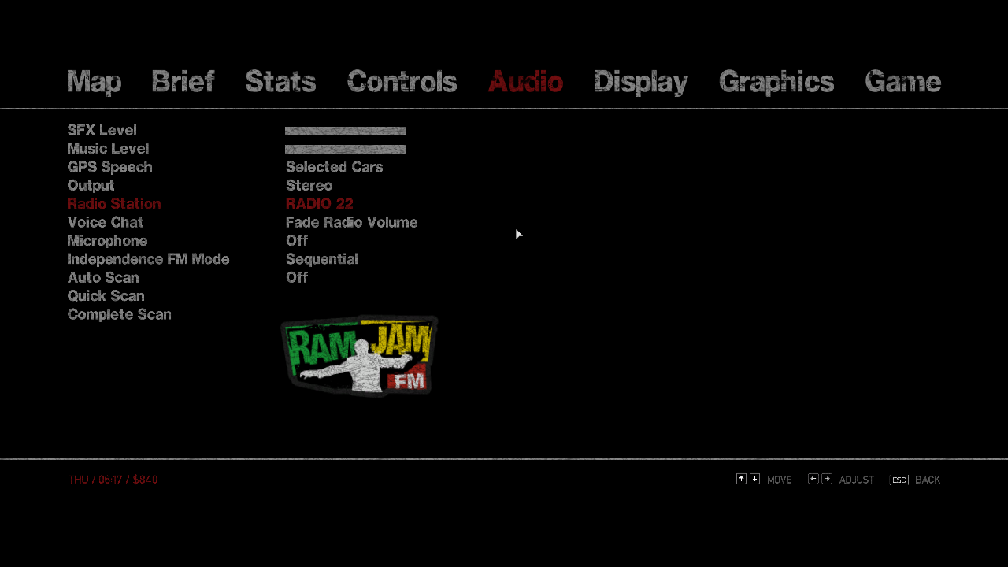Click the Ram Jam FM station logo
The width and height of the screenshot is (1008, 567).
[359, 355]
